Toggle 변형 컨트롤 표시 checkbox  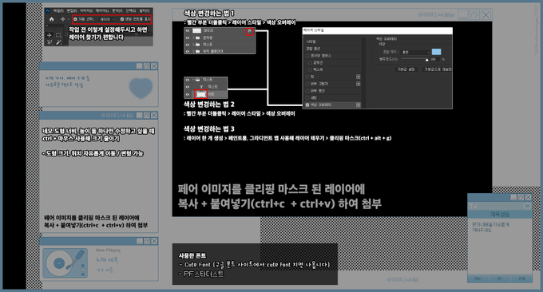(x=122, y=19)
